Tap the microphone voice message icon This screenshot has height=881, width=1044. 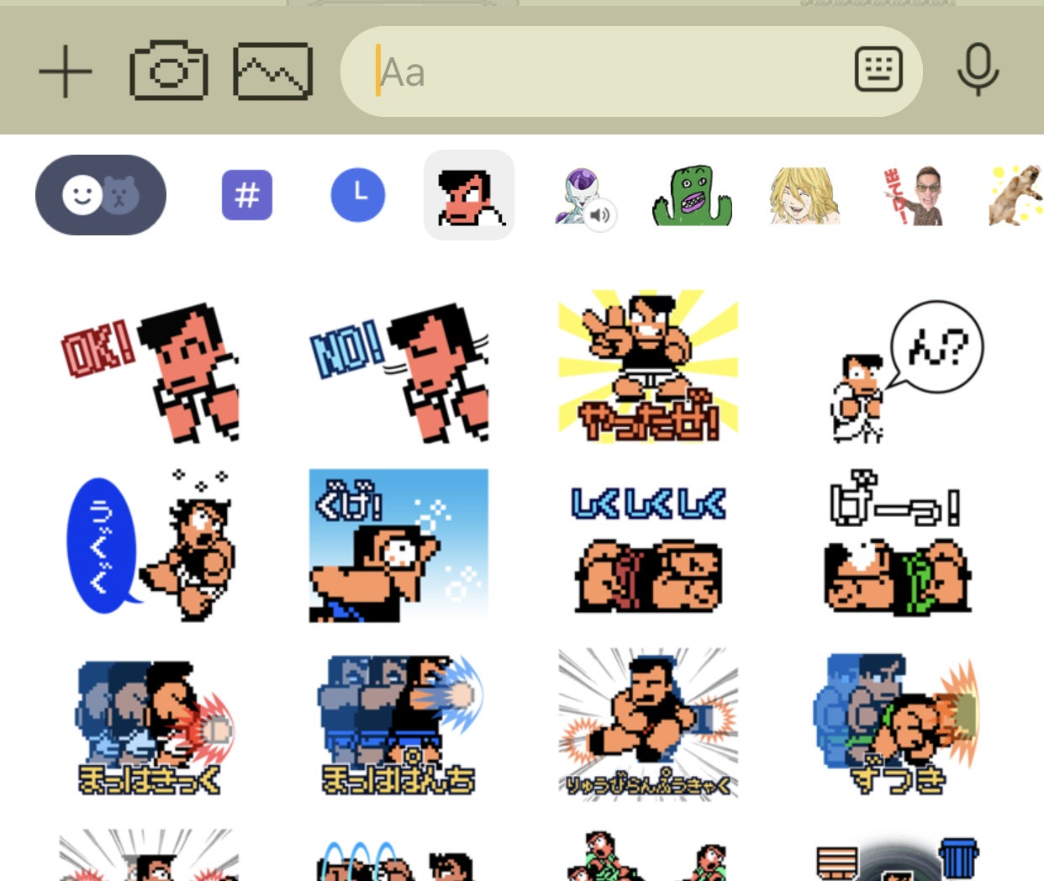(x=978, y=70)
